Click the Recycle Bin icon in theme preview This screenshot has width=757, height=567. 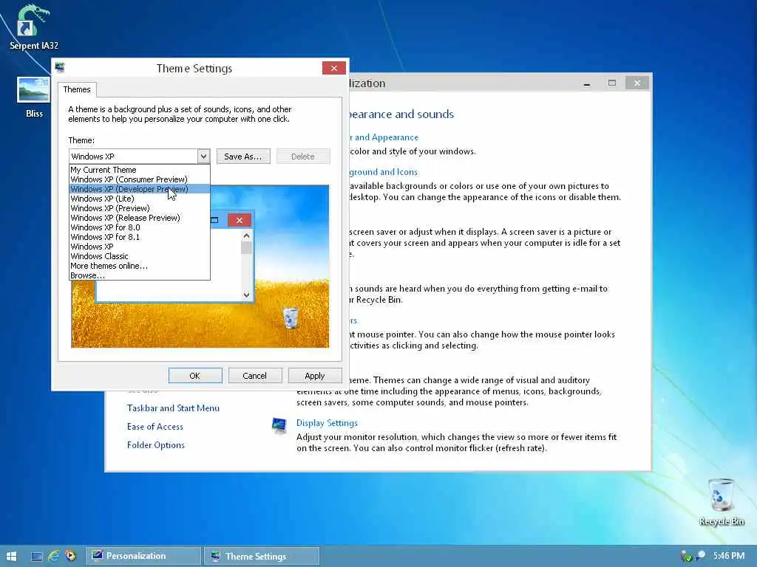point(291,317)
